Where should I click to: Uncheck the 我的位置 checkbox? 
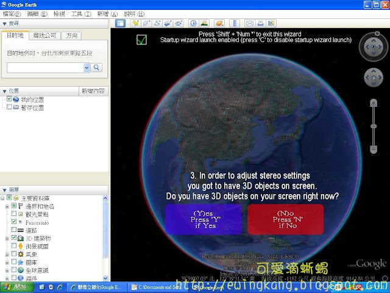[x=10, y=99]
